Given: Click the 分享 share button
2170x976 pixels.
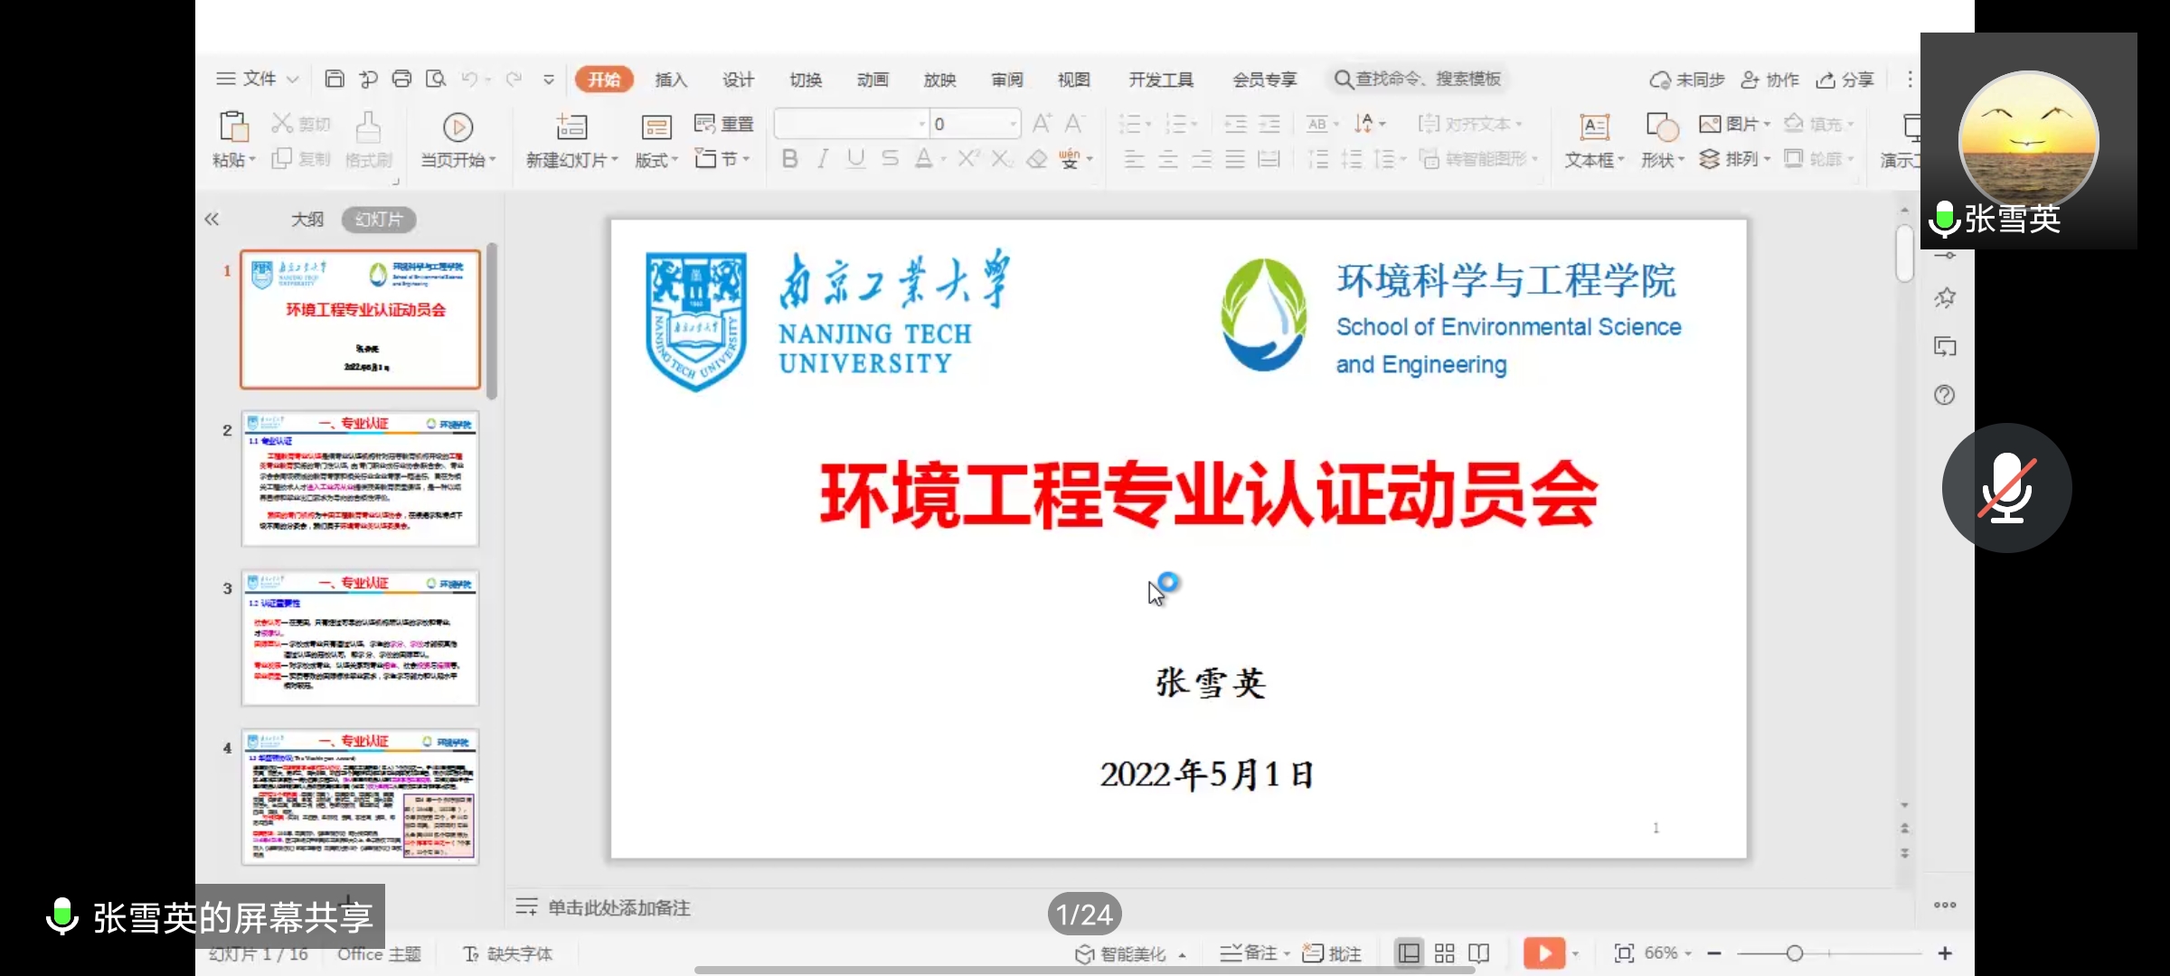Looking at the screenshot, I should coord(1846,80).
